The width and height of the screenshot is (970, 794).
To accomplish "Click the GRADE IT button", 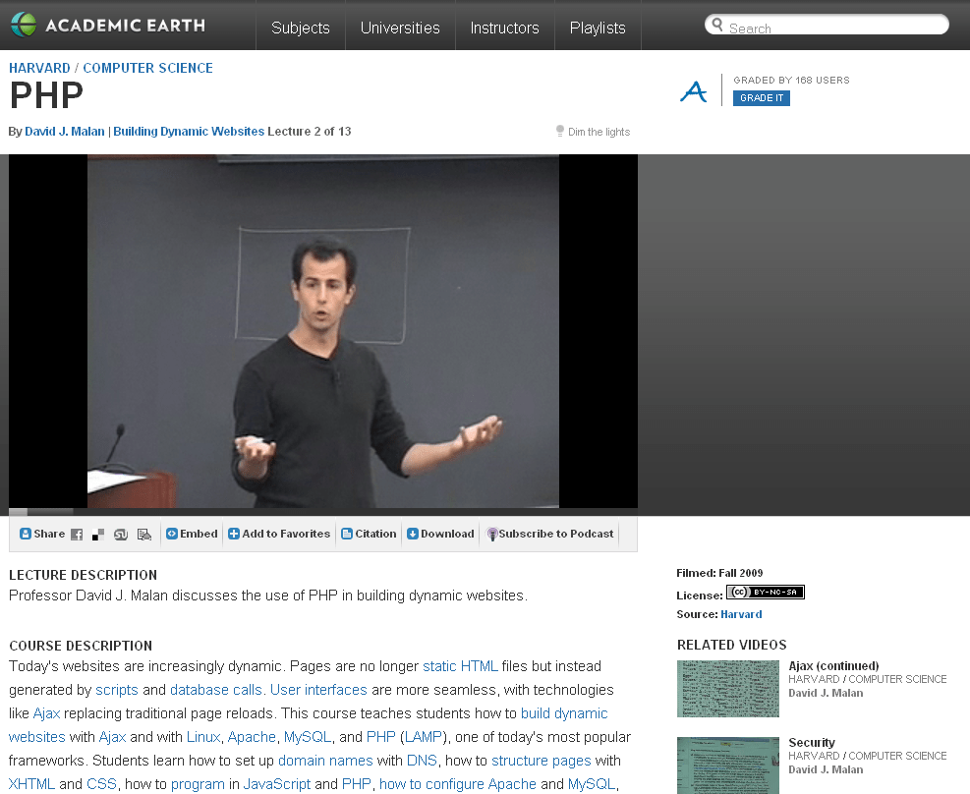I will (762, 97).
